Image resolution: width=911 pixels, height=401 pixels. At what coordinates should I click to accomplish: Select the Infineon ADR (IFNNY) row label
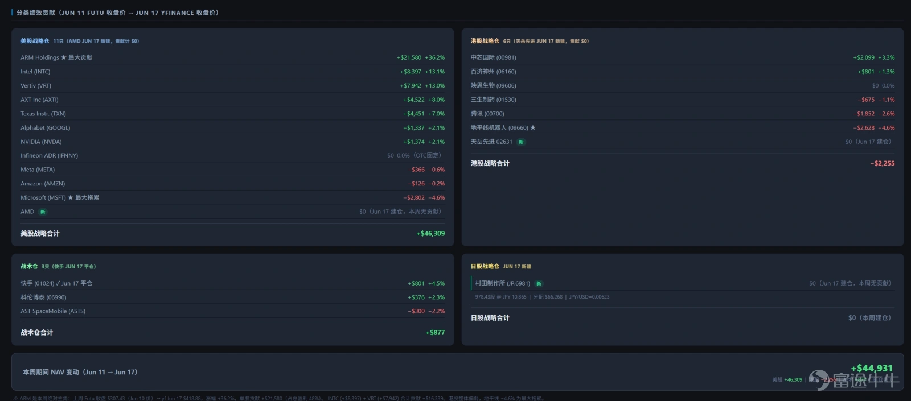(50, 155)
